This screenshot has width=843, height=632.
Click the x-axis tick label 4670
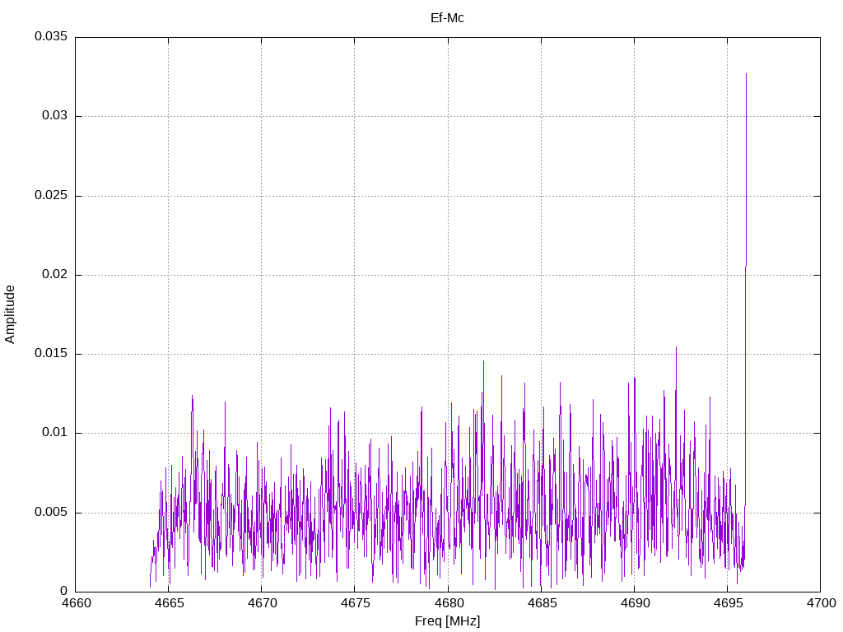coord(262,603)
